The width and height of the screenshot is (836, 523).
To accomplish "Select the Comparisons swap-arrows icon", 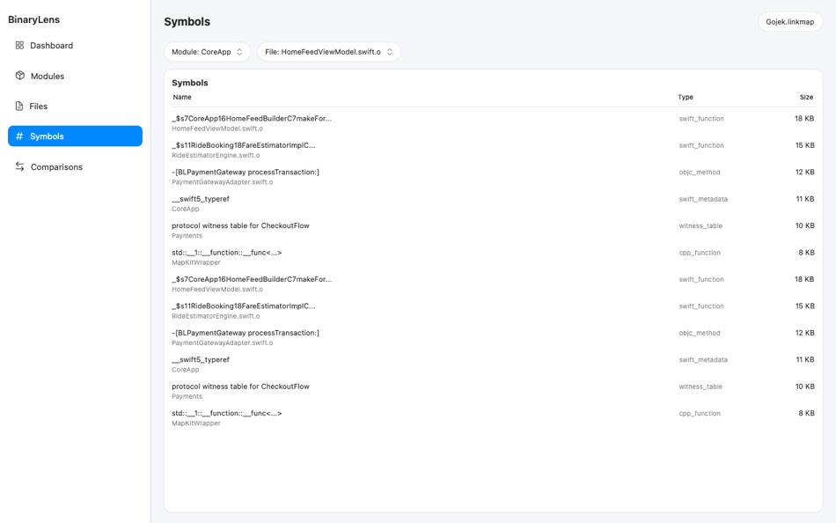I will [18, 166].
